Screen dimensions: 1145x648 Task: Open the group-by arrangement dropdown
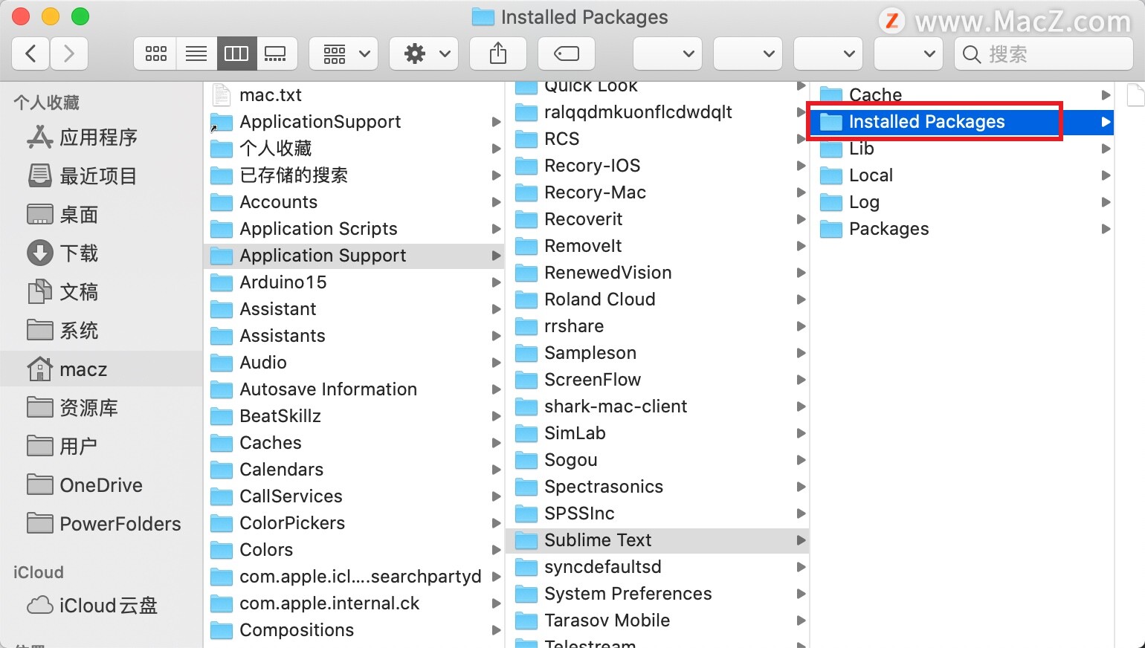[x=343, y=54]
